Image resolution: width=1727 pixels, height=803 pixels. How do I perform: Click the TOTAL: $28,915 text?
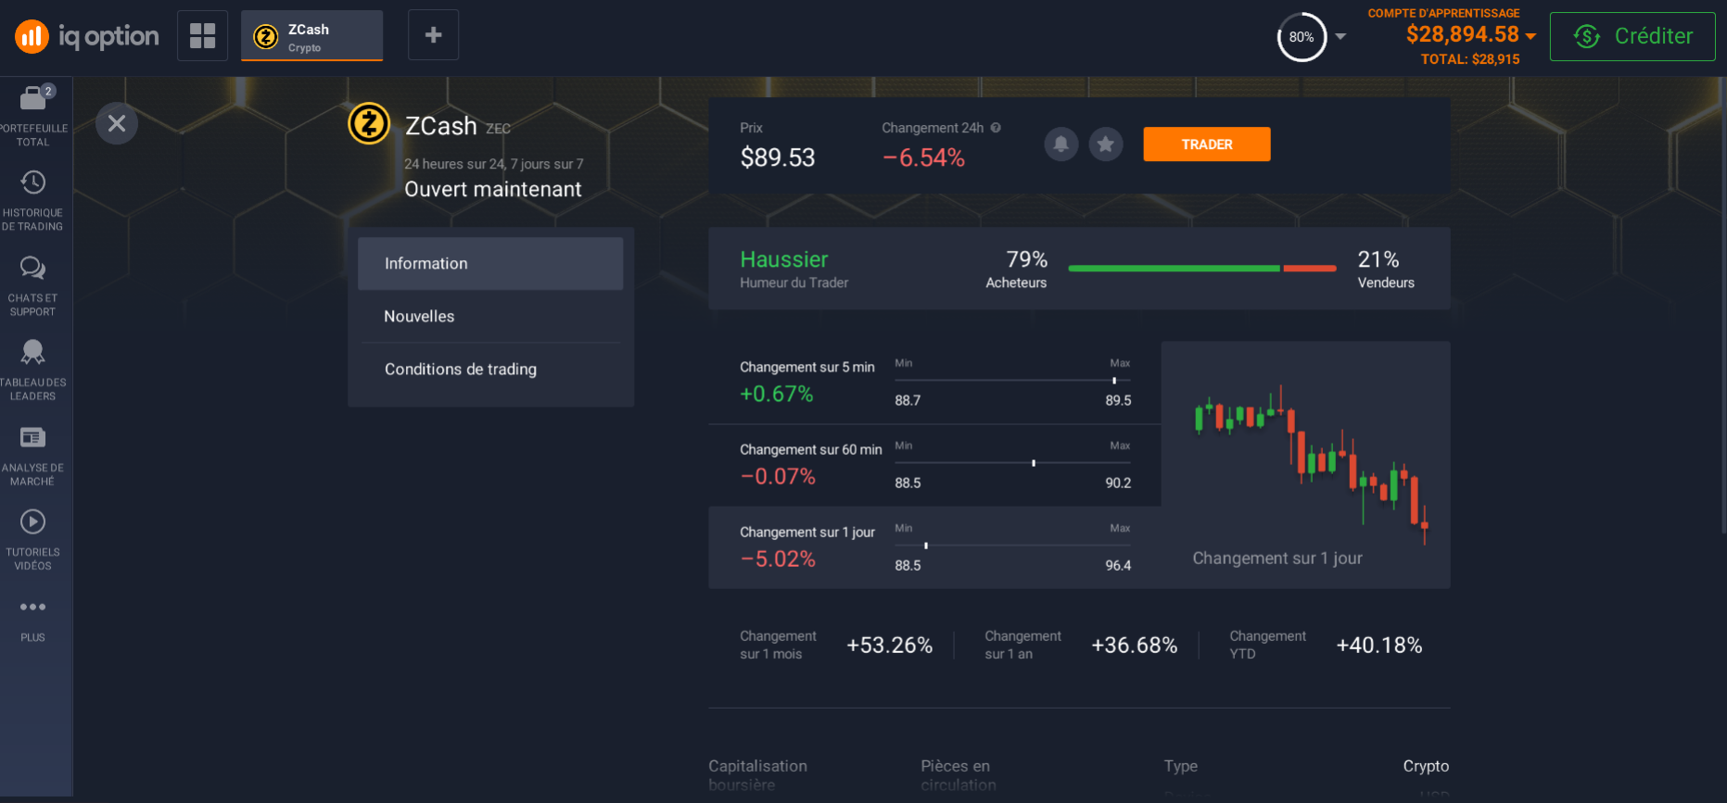point(1470,59)
